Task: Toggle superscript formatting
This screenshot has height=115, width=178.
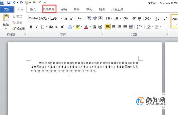Action: click(x=62, y=27)
